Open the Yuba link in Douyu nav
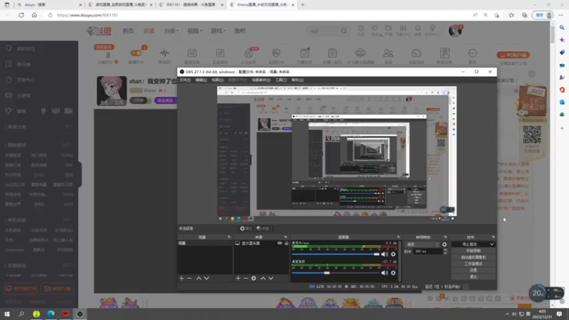Screen dimensions: 569x320 [240, 31]
